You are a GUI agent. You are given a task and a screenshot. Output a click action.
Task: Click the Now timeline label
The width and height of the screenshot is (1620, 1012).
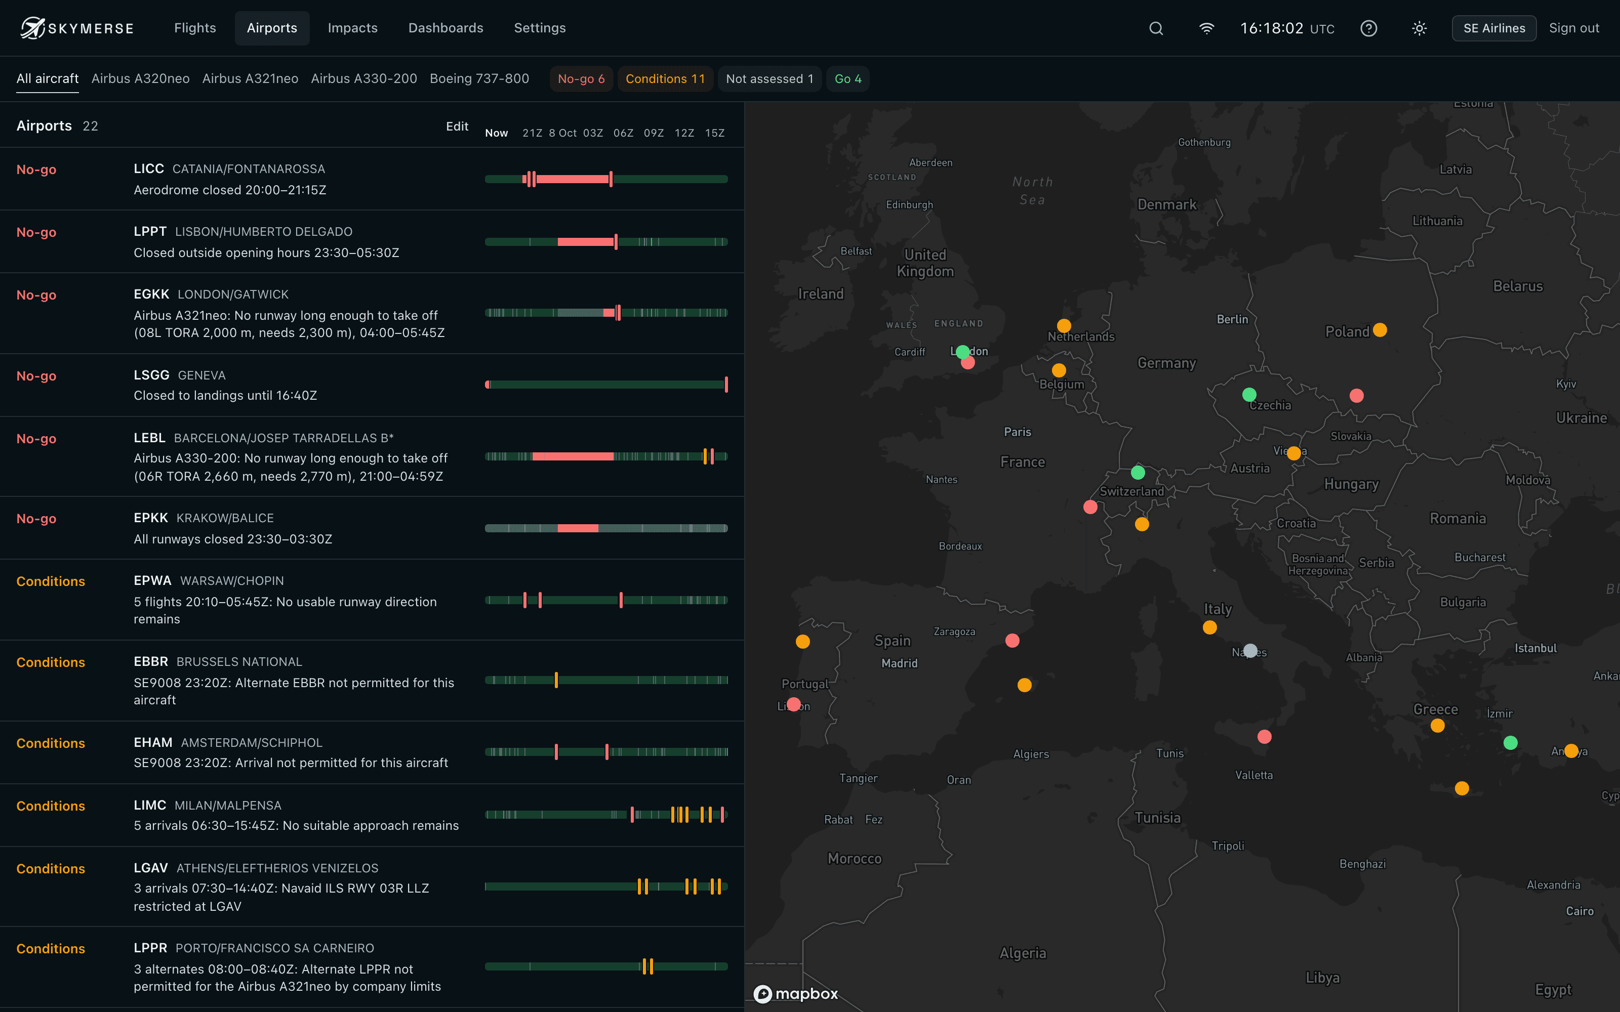pos(497,133)
